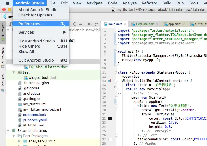Click the override gutter icon on line 13
207x146 pixels.
pyautogui.click(x=110, y=81)
